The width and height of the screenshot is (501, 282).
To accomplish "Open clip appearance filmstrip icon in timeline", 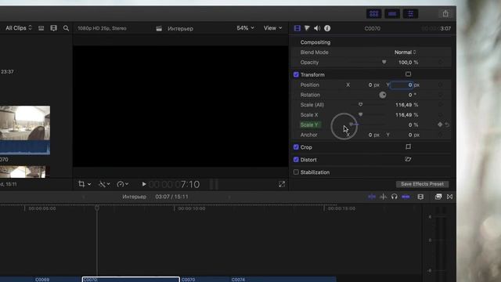I will pyautogui.click(x=420, y=197).
